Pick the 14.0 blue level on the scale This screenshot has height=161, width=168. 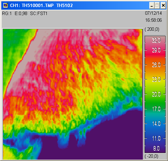[x=156, y=124]
